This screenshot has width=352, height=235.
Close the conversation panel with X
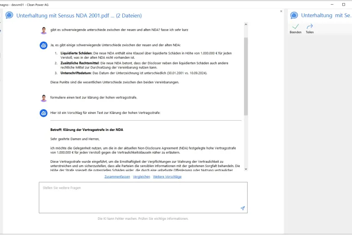point(281,11)
